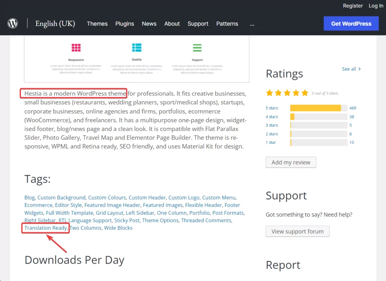The width and height of the screenshot is (386, 281).
Task: Open the ellipsis more menu
Action: 252,24
